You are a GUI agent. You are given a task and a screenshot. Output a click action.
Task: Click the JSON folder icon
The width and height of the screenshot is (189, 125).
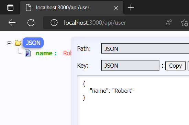point(18,43)
